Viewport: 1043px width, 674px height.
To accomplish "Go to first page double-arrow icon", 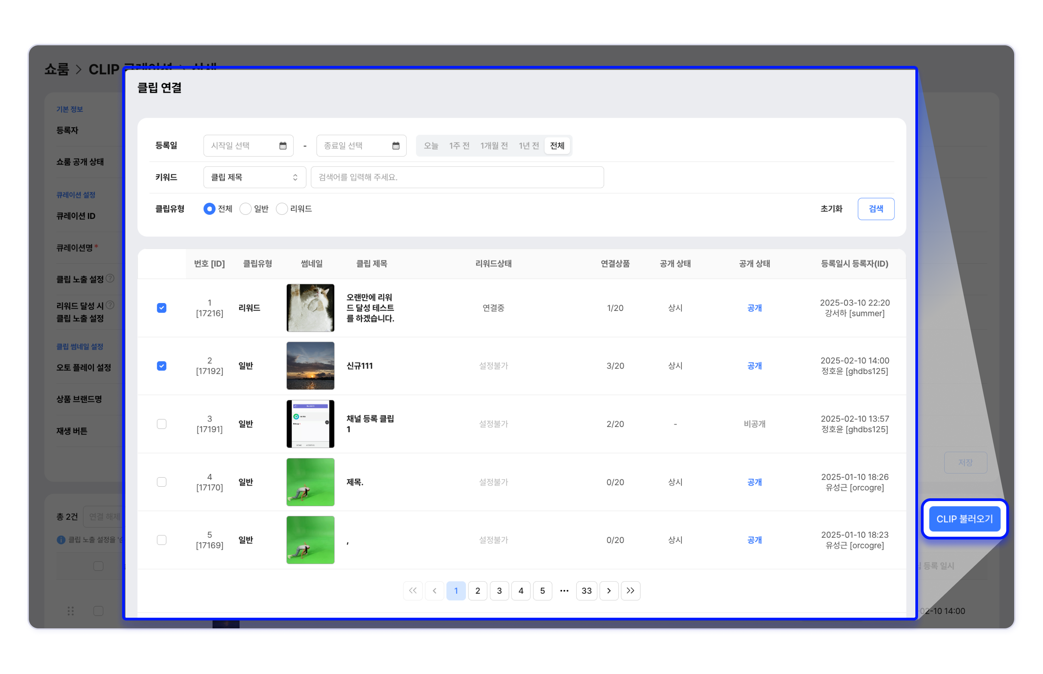I will click(x=412, y=590).
